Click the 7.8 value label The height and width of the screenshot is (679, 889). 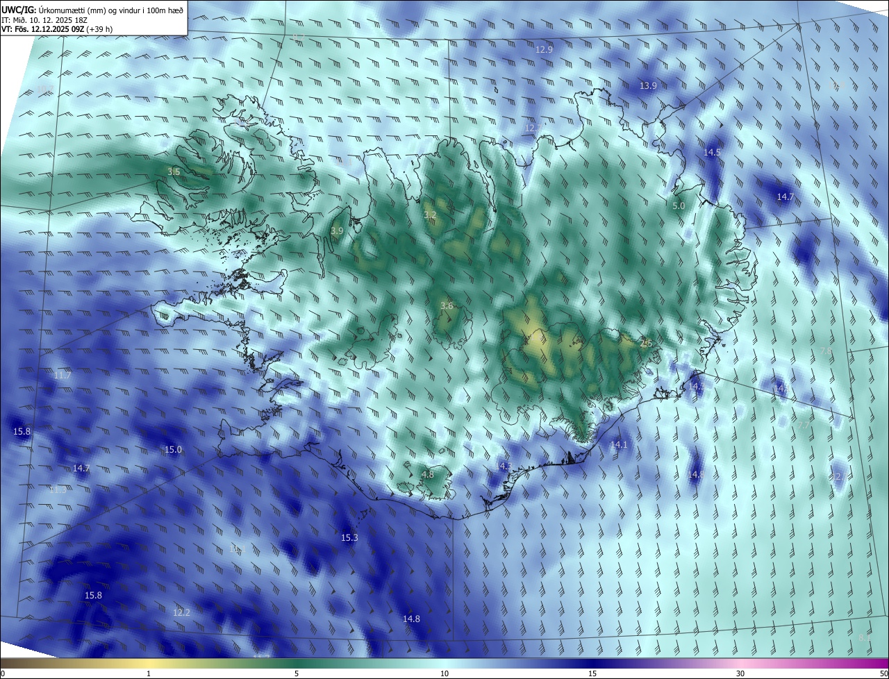[826, 352]
